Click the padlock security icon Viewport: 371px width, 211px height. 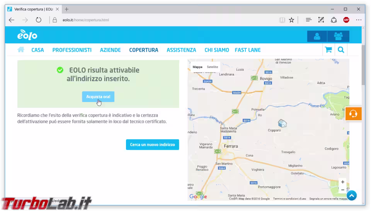click(54, 20)
